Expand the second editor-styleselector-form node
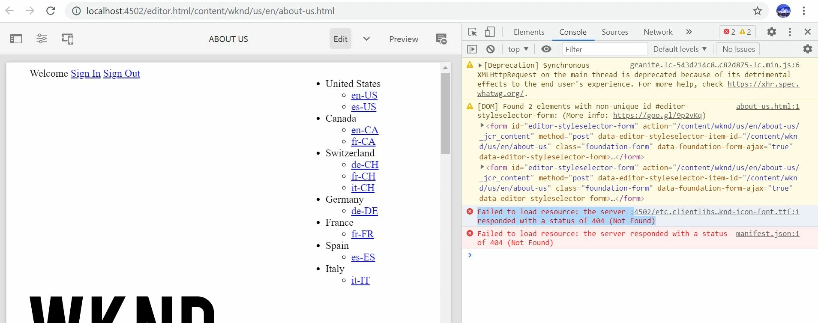Viewport: 818px width, 323px height. click(x=482, y=167)
